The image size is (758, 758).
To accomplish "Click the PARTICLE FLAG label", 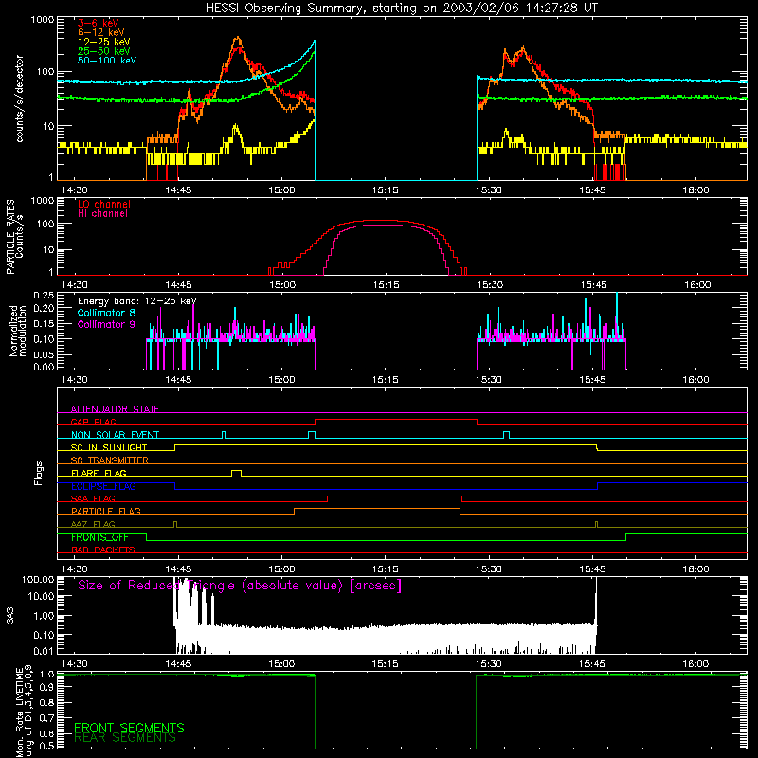I will tap(106, 511).
